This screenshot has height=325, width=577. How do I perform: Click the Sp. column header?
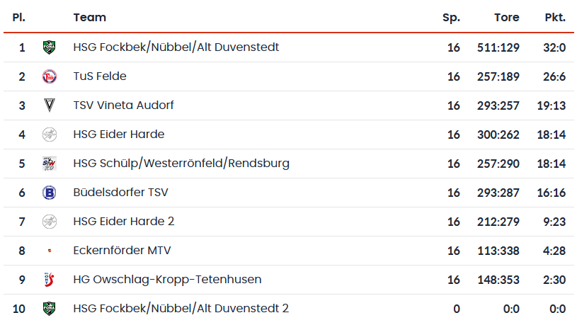pos(451,18)
